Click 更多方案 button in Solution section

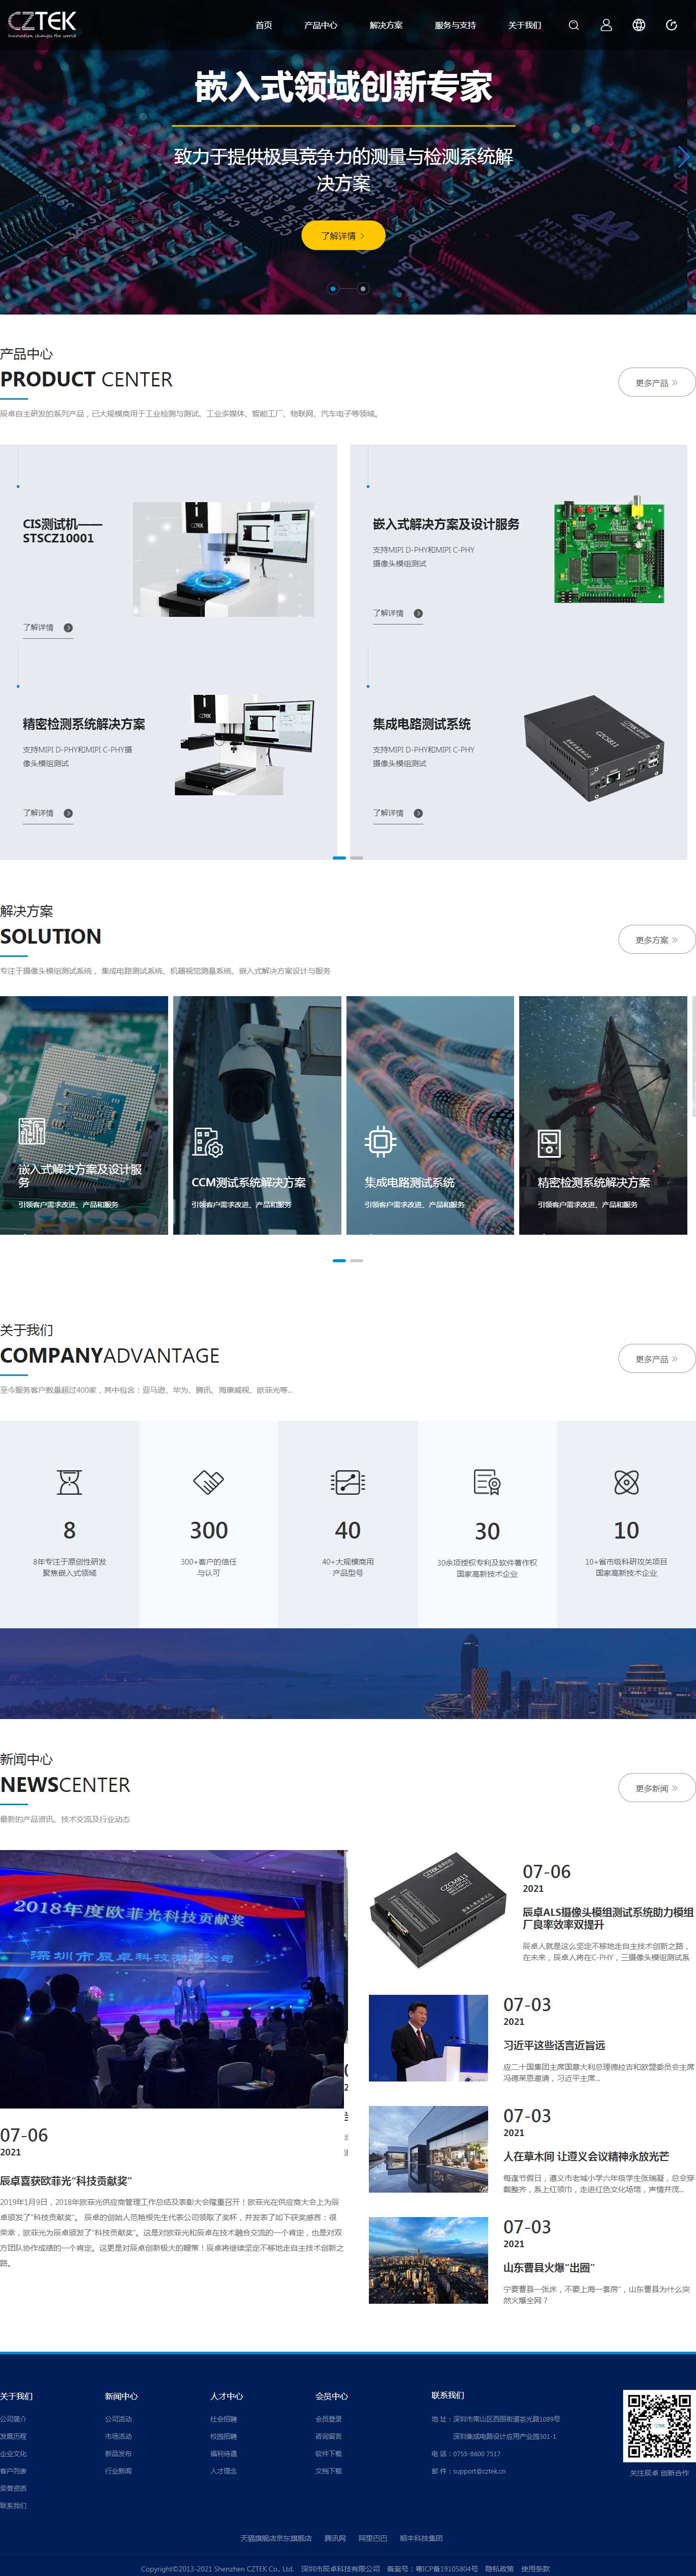[657, 939]
